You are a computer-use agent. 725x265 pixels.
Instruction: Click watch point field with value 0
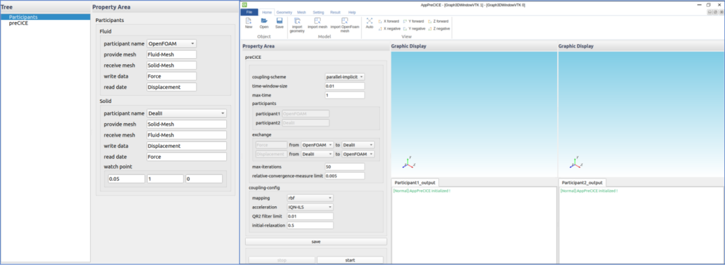(x=204, y=179)
